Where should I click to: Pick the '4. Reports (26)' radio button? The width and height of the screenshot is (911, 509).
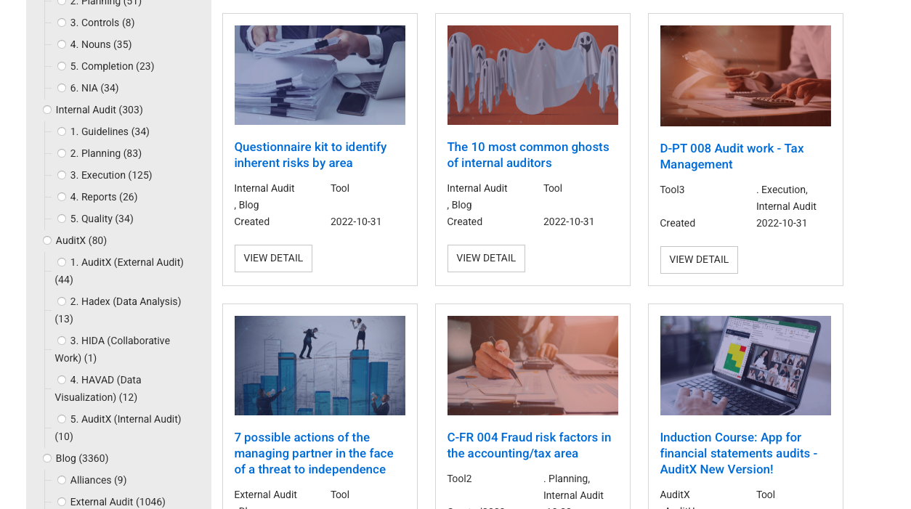(62, 197)
